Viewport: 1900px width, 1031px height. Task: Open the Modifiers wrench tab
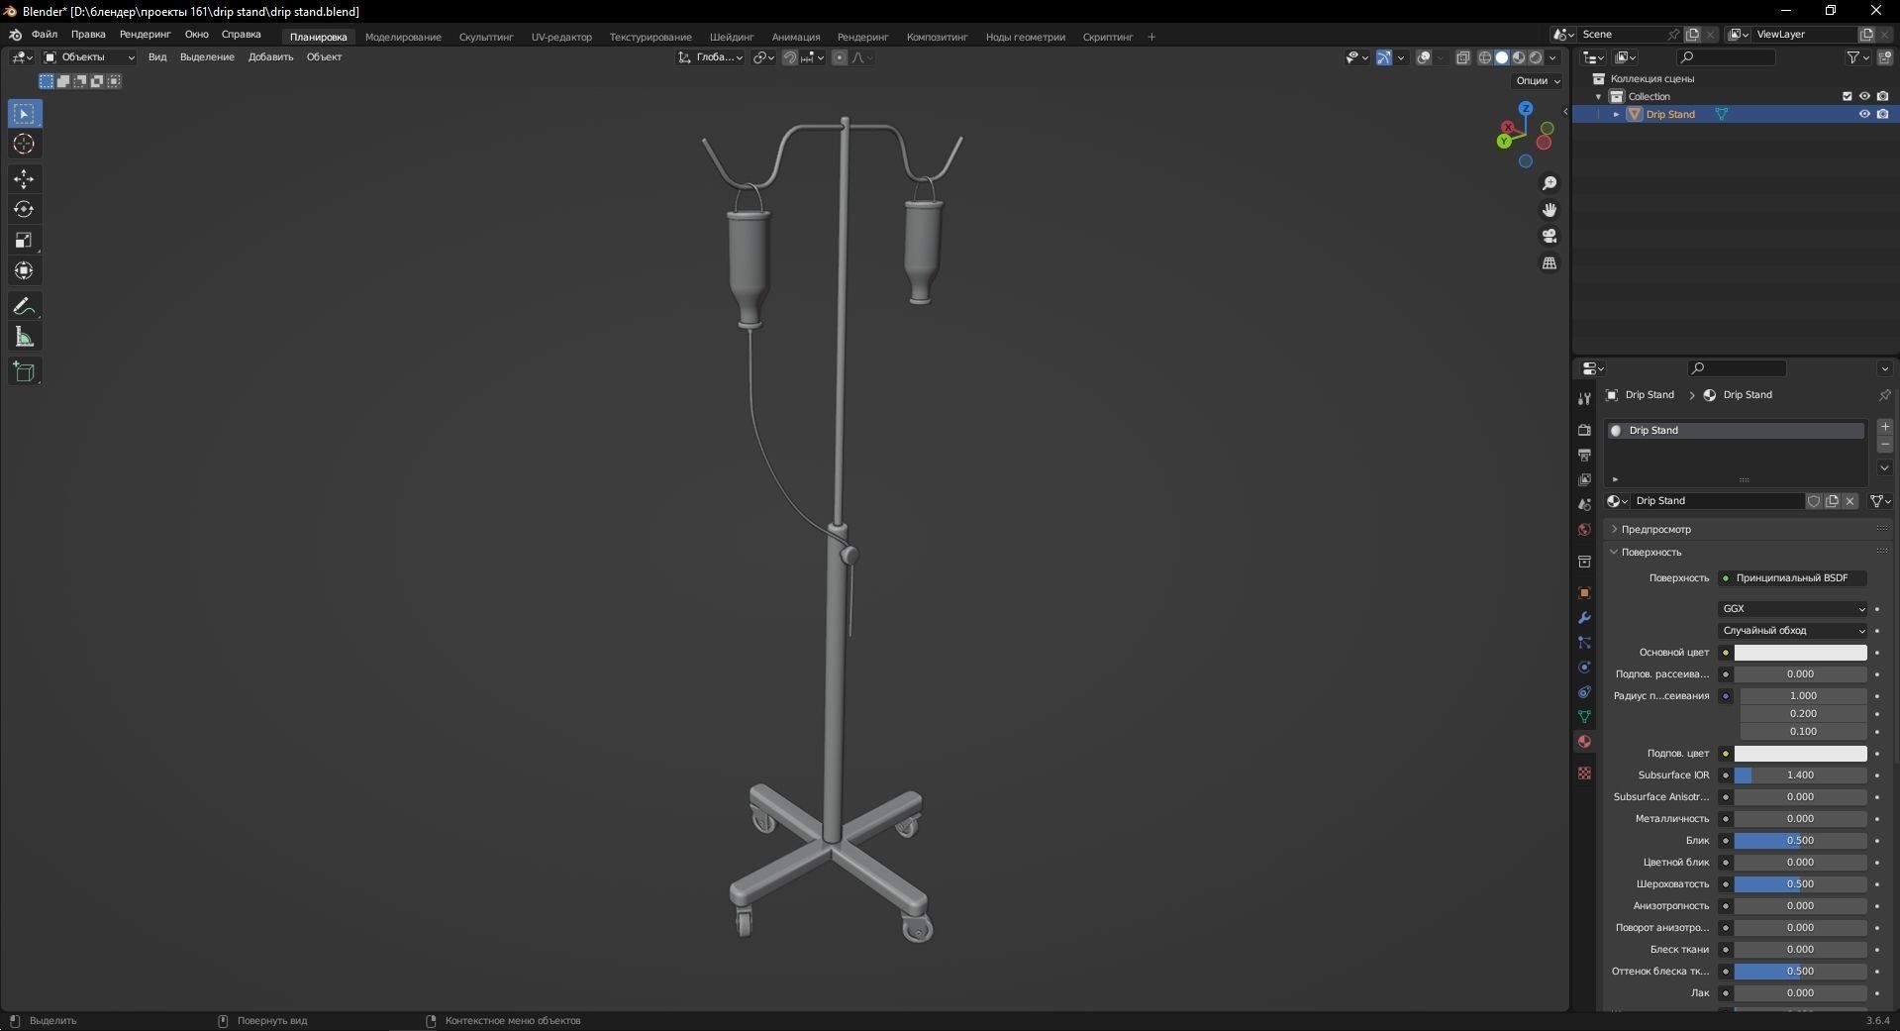point(1584,617)
